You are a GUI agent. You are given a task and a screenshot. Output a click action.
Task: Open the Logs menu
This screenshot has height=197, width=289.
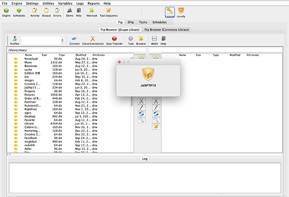[x=80, y=3]
